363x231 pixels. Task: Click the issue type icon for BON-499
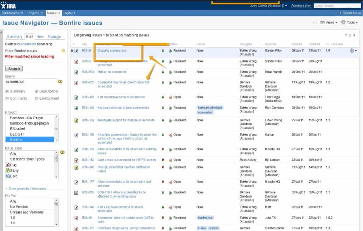(x=76, y=97)
